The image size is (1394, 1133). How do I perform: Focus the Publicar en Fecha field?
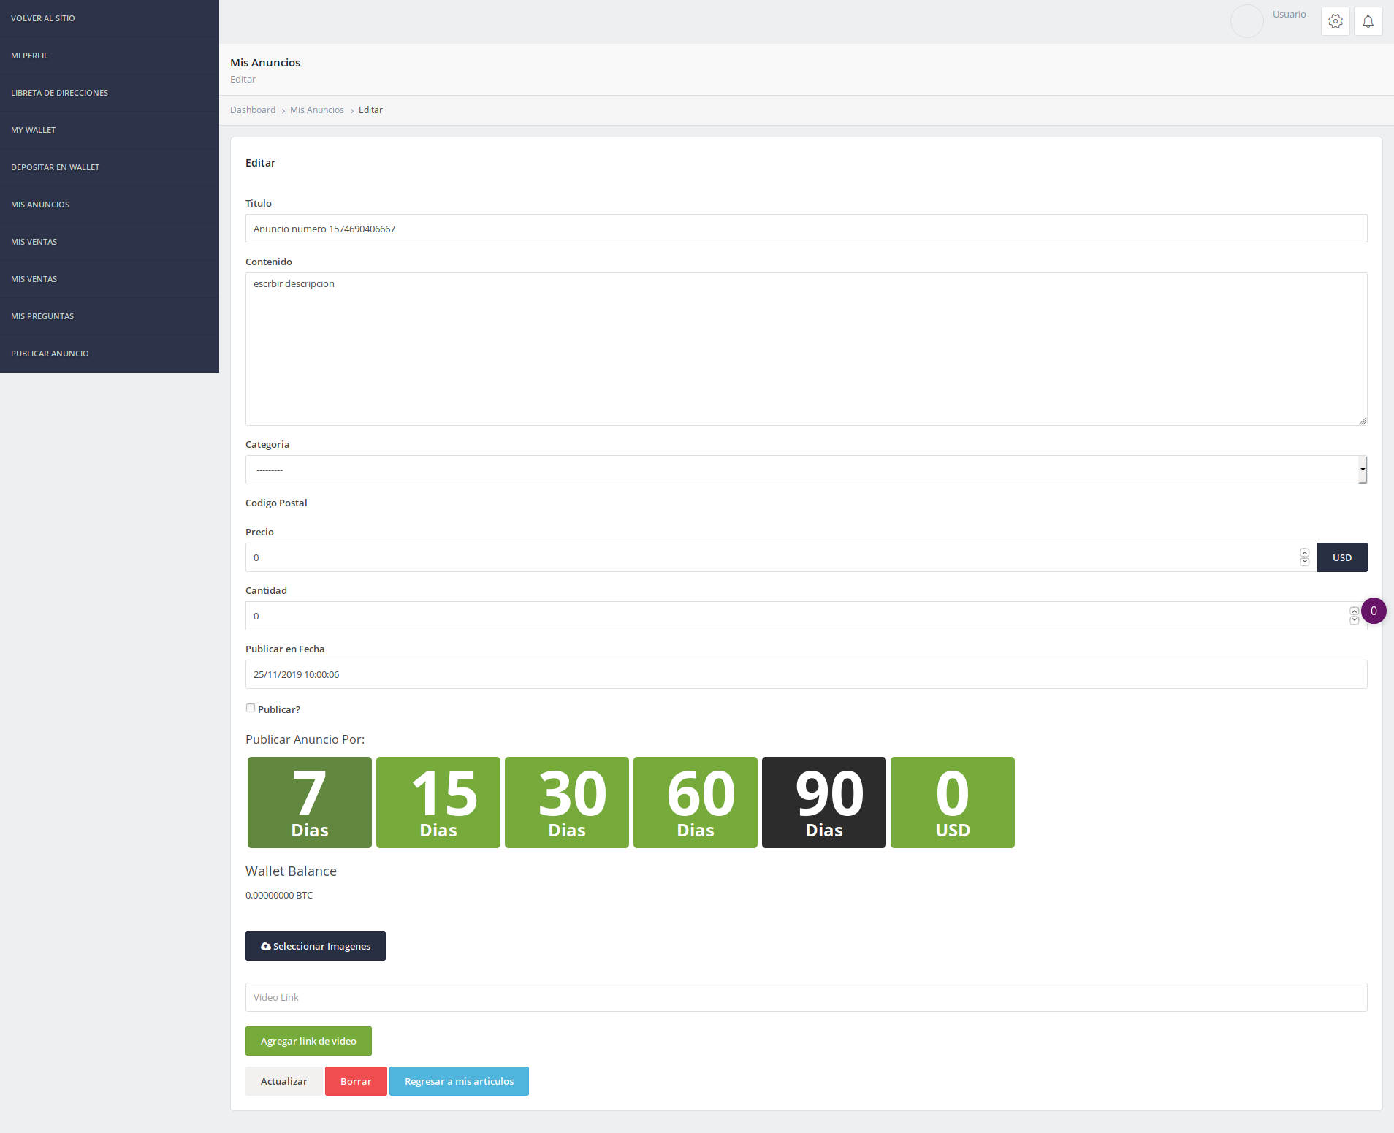coord(806,674)
